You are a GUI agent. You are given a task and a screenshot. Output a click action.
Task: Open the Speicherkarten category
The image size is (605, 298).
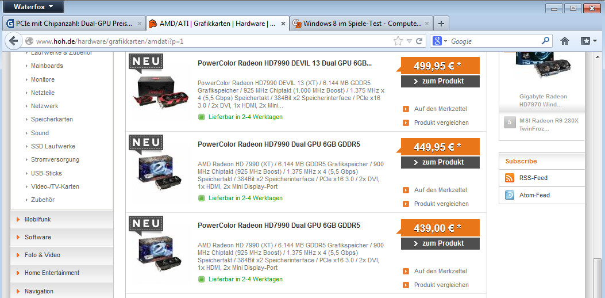click(x=52, y=120)
